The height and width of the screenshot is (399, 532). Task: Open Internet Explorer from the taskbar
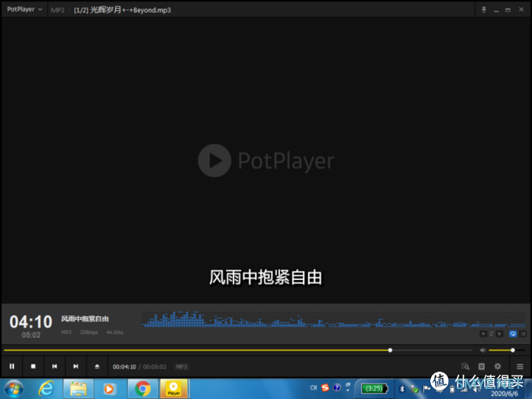click(x=46, y=389)
